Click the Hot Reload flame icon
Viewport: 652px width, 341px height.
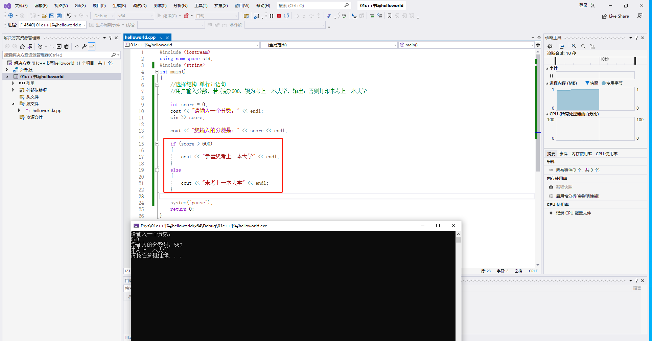pyautogui.click(x=186, y=16)
